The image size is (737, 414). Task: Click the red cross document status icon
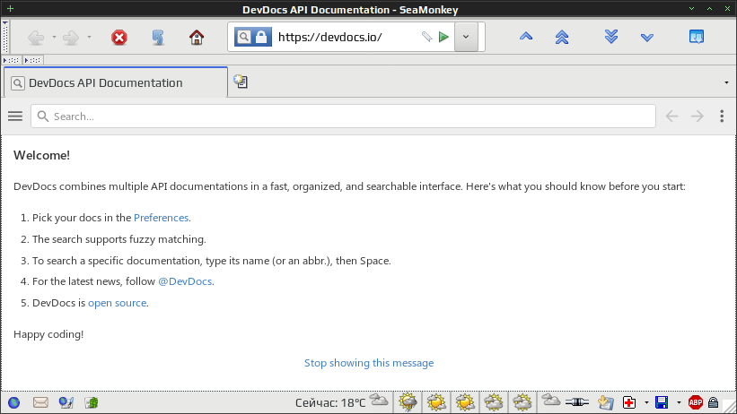pos(629,402)
